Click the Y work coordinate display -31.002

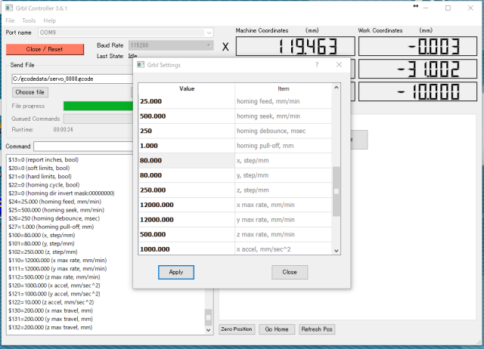pos(417,69)
